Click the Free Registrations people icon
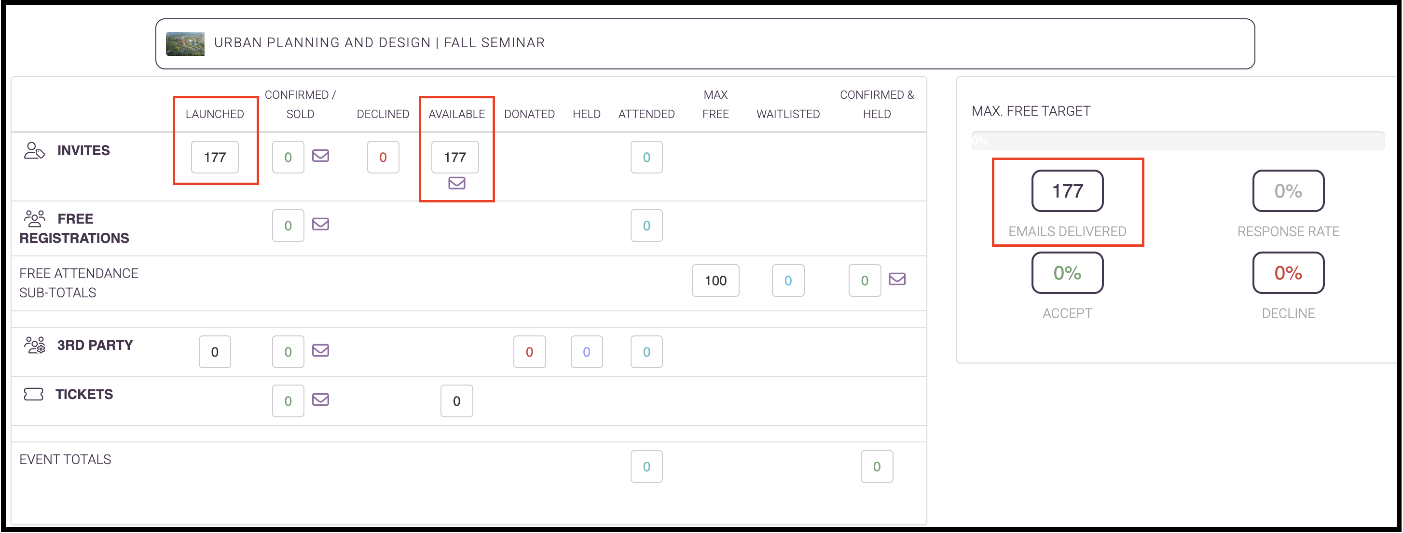This screenshot has width=1403, height=533. [34, 219]
